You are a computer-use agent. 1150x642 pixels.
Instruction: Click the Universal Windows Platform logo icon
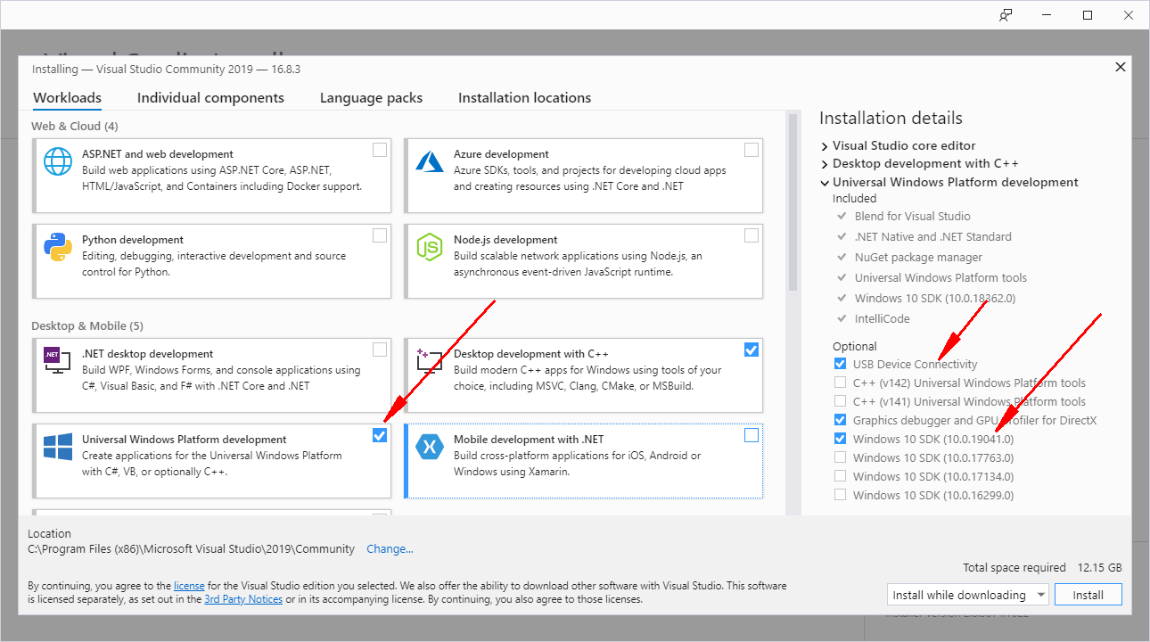tap(58, 447)
